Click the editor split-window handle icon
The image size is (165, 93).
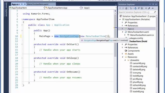115,11
